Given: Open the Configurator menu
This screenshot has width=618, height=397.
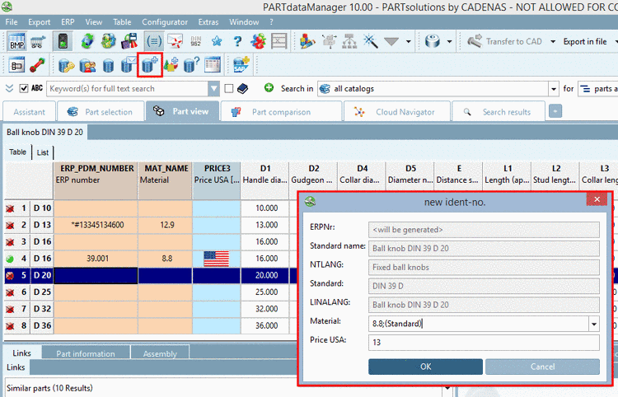Looking at the screenshot, I should point(165,22).
